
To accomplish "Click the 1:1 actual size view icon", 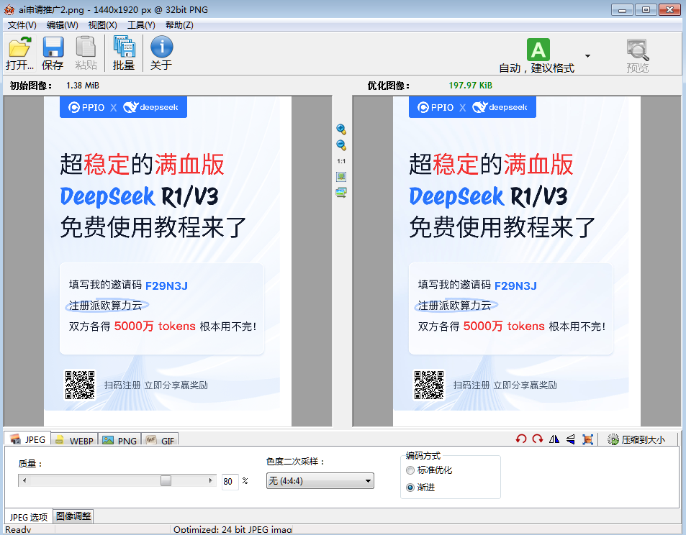I will click(x=341, y=160).
